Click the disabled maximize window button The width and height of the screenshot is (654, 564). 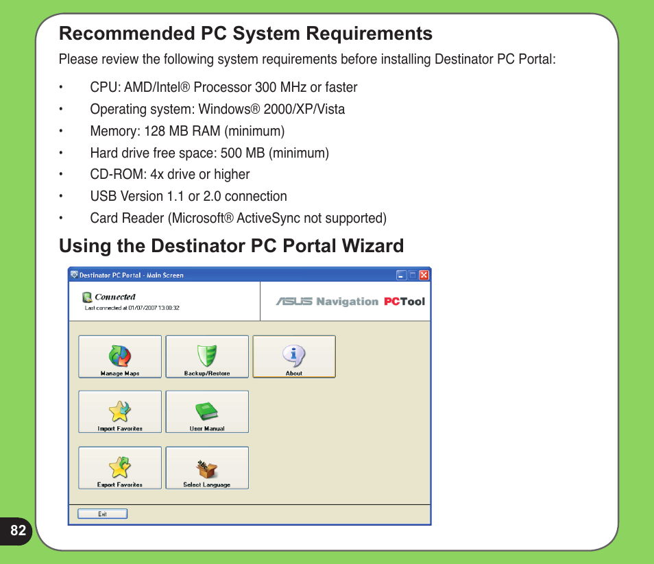[413, 275]
